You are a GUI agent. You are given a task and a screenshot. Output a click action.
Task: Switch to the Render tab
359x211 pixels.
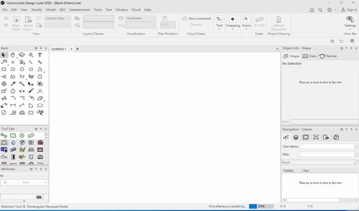click(x=328, y=56)
